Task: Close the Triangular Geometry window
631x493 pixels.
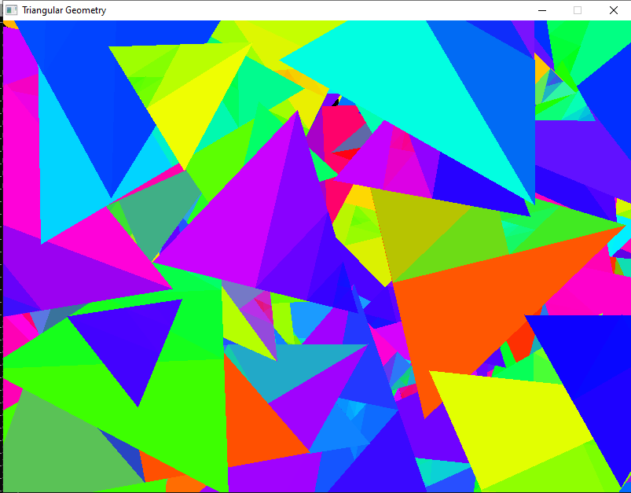Action: pos(613,10)
